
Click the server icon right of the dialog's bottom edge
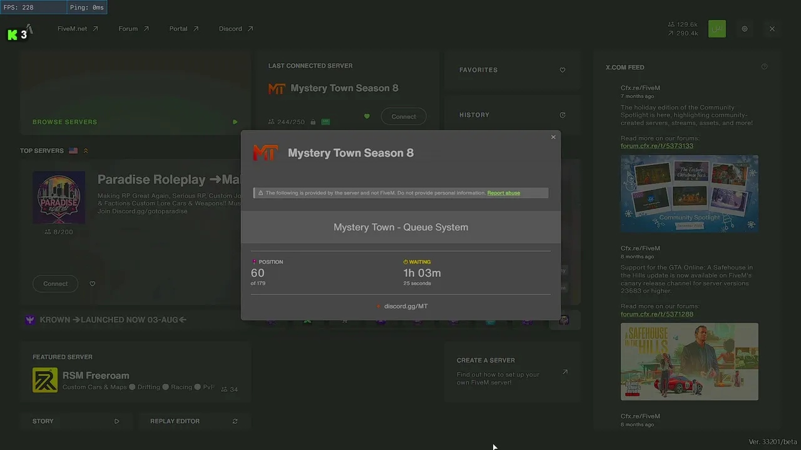point(564,320)
